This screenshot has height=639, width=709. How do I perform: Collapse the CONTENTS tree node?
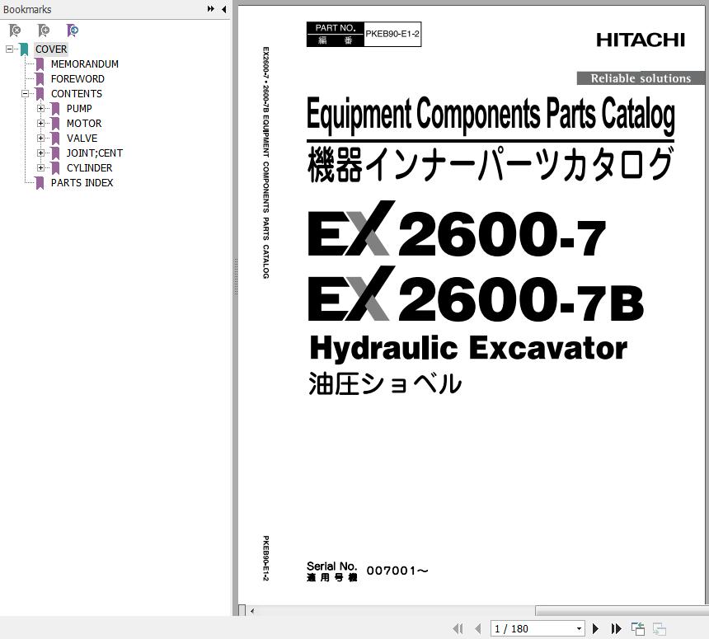click(25, 94)
